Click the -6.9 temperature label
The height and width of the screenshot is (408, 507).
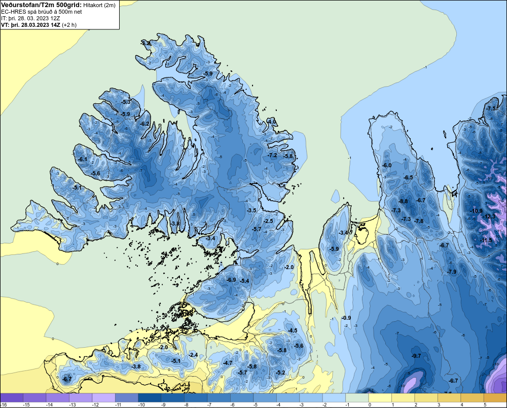coord(231,280)
